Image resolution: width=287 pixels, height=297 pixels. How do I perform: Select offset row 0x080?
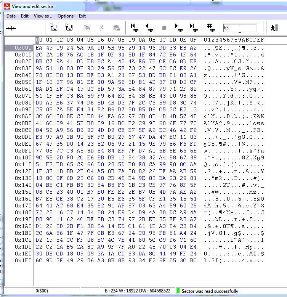point(23,103)
